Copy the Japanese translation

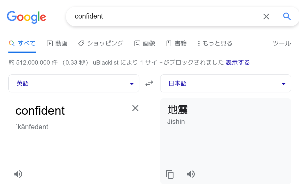pyautogui.click(x=170, y=174)
